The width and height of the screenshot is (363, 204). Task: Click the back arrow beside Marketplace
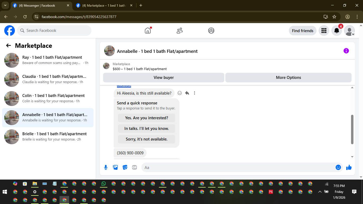9,45
